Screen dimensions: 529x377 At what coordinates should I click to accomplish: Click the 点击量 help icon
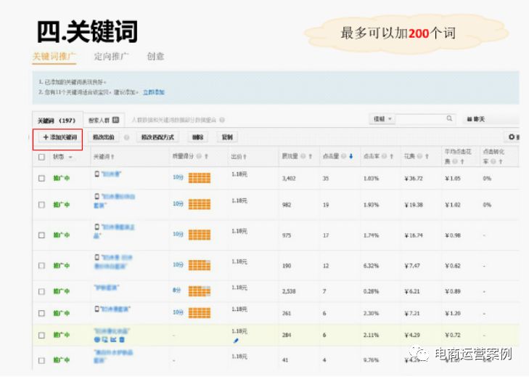(x=344, y=156)
